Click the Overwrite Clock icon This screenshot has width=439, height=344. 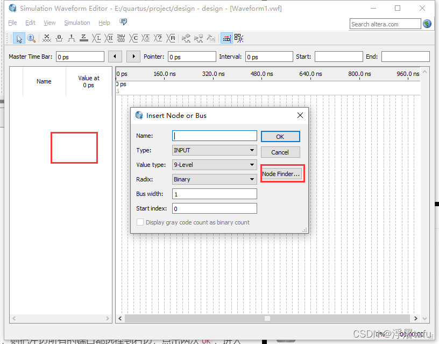pos(146,38)
